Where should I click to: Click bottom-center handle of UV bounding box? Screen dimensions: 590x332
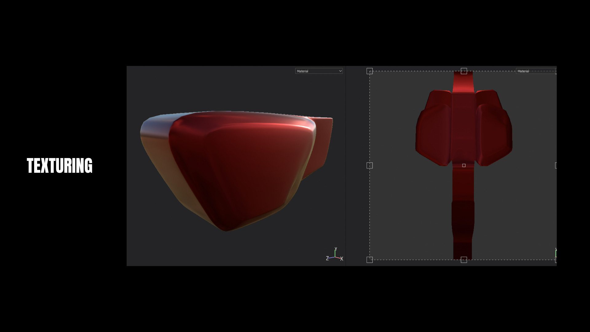[x=464, y=260]
